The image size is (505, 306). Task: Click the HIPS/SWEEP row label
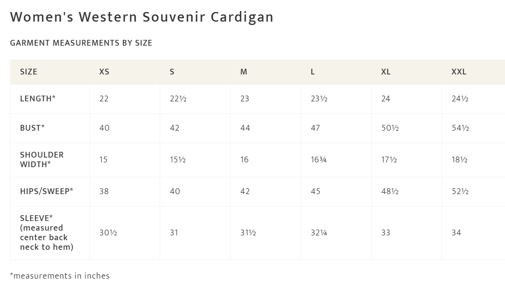tap(47, 191)
